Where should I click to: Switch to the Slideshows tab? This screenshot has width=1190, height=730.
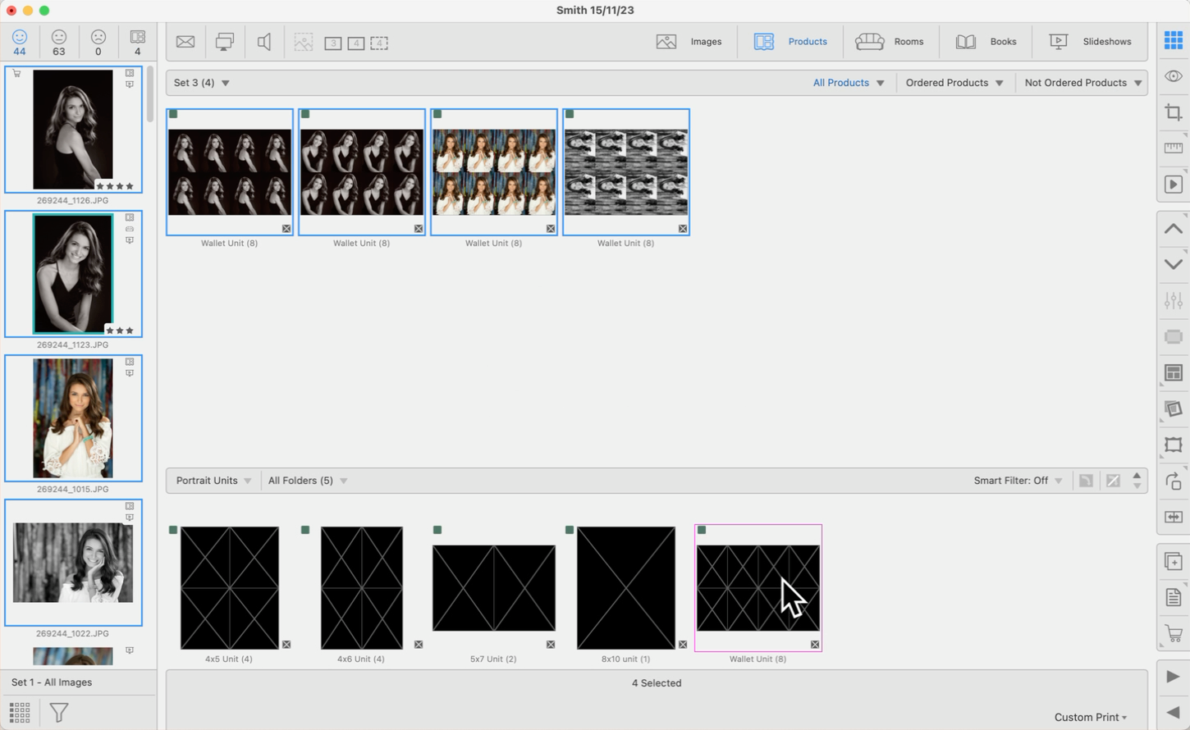(1090, 42)
